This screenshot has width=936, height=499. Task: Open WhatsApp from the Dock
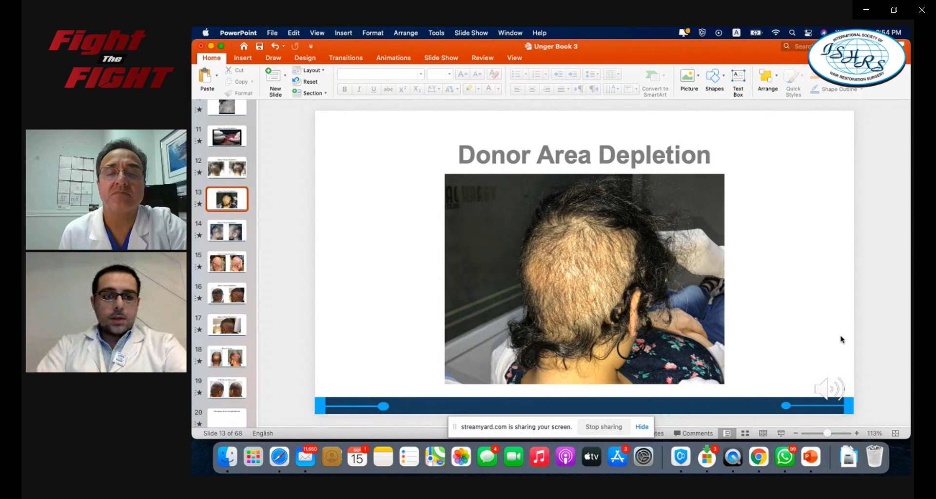pyautogui.click(x=784, y=457)
